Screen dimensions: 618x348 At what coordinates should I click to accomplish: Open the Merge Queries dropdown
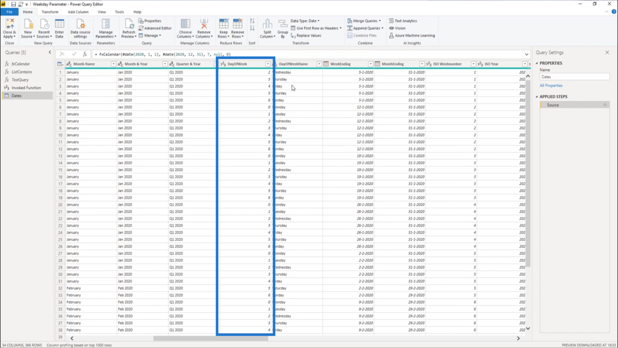pos(364,21)
